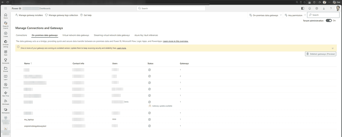Click the Users column header
This screenshot has width=342, height=137.
click(x=115, y=63)
